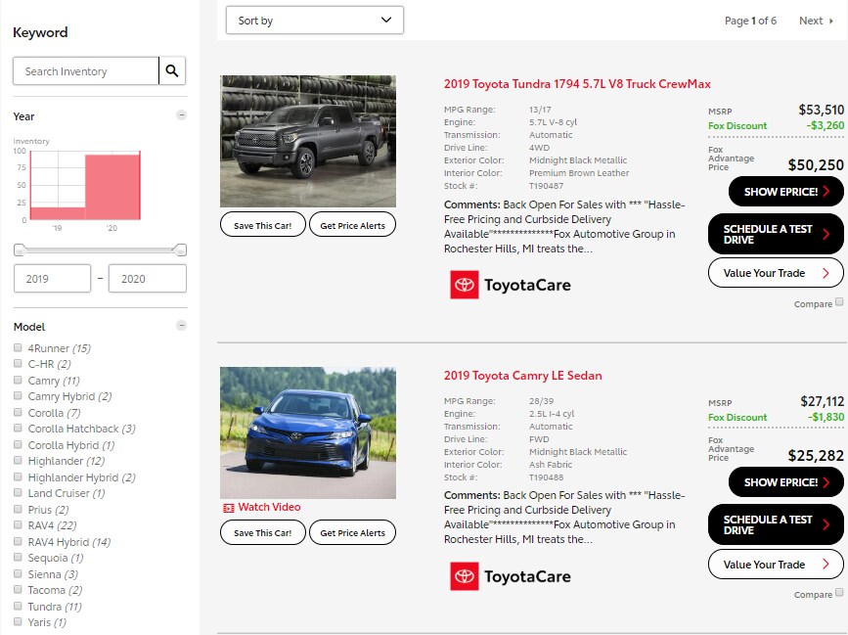The height and width of the screenshot is (635, 848).
Task: Tick the Camry (11) model checkbox
Action: tap(18, 381)
